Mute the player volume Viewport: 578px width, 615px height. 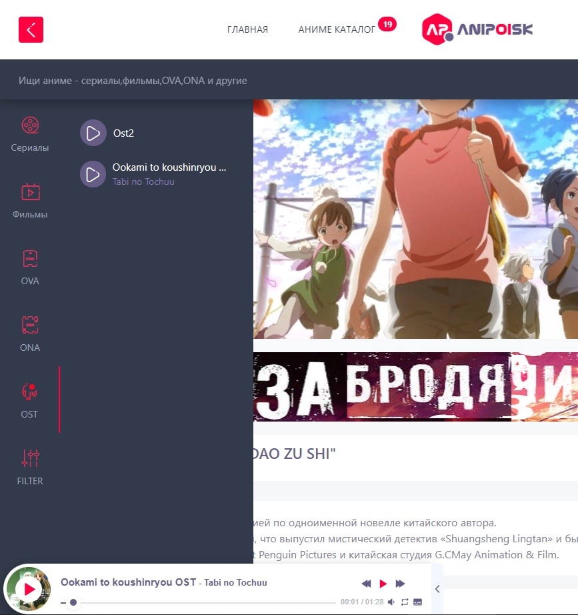(x=391, y=602)
